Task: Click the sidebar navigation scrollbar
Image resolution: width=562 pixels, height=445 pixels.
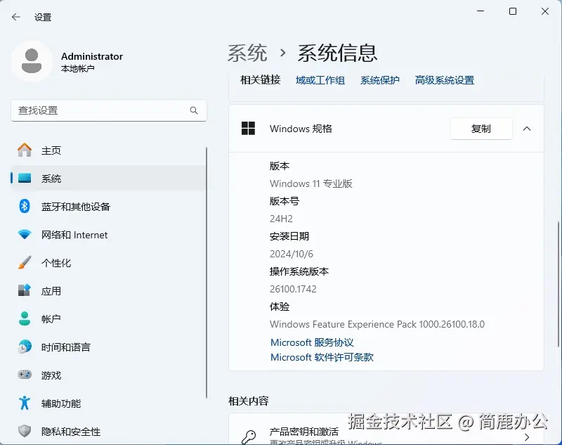Action: (207, 273)
